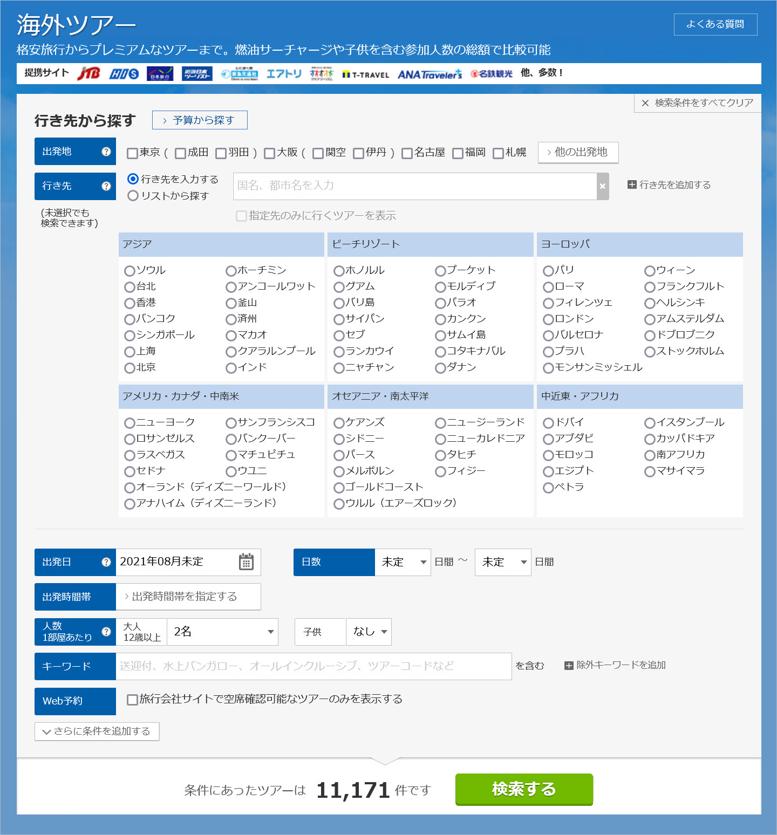Check the 成田 departure checkbox

click(181, 153)
